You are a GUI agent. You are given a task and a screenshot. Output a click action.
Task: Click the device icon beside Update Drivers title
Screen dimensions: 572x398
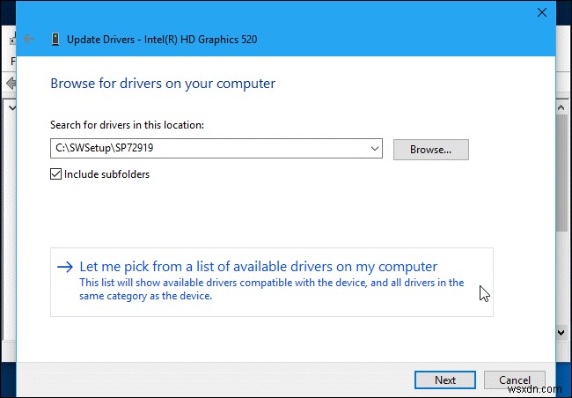tap(55, 40)
